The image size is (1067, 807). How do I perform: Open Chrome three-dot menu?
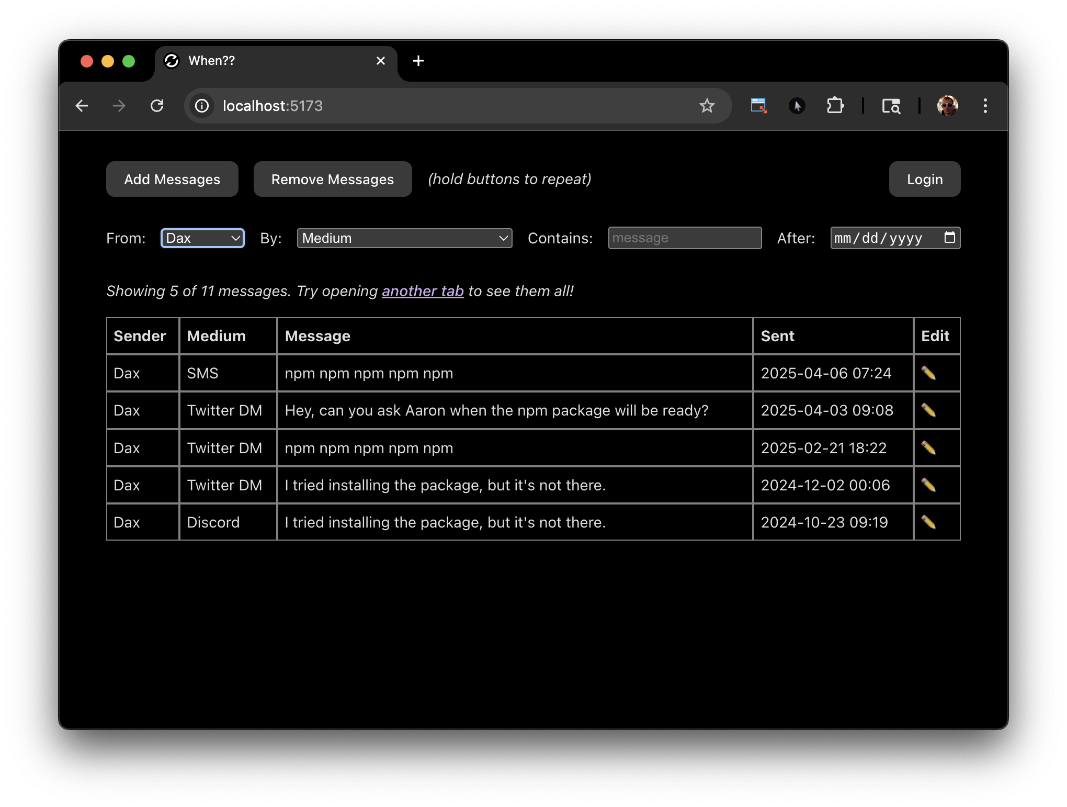pyautogui.click(x=985, y=106)
